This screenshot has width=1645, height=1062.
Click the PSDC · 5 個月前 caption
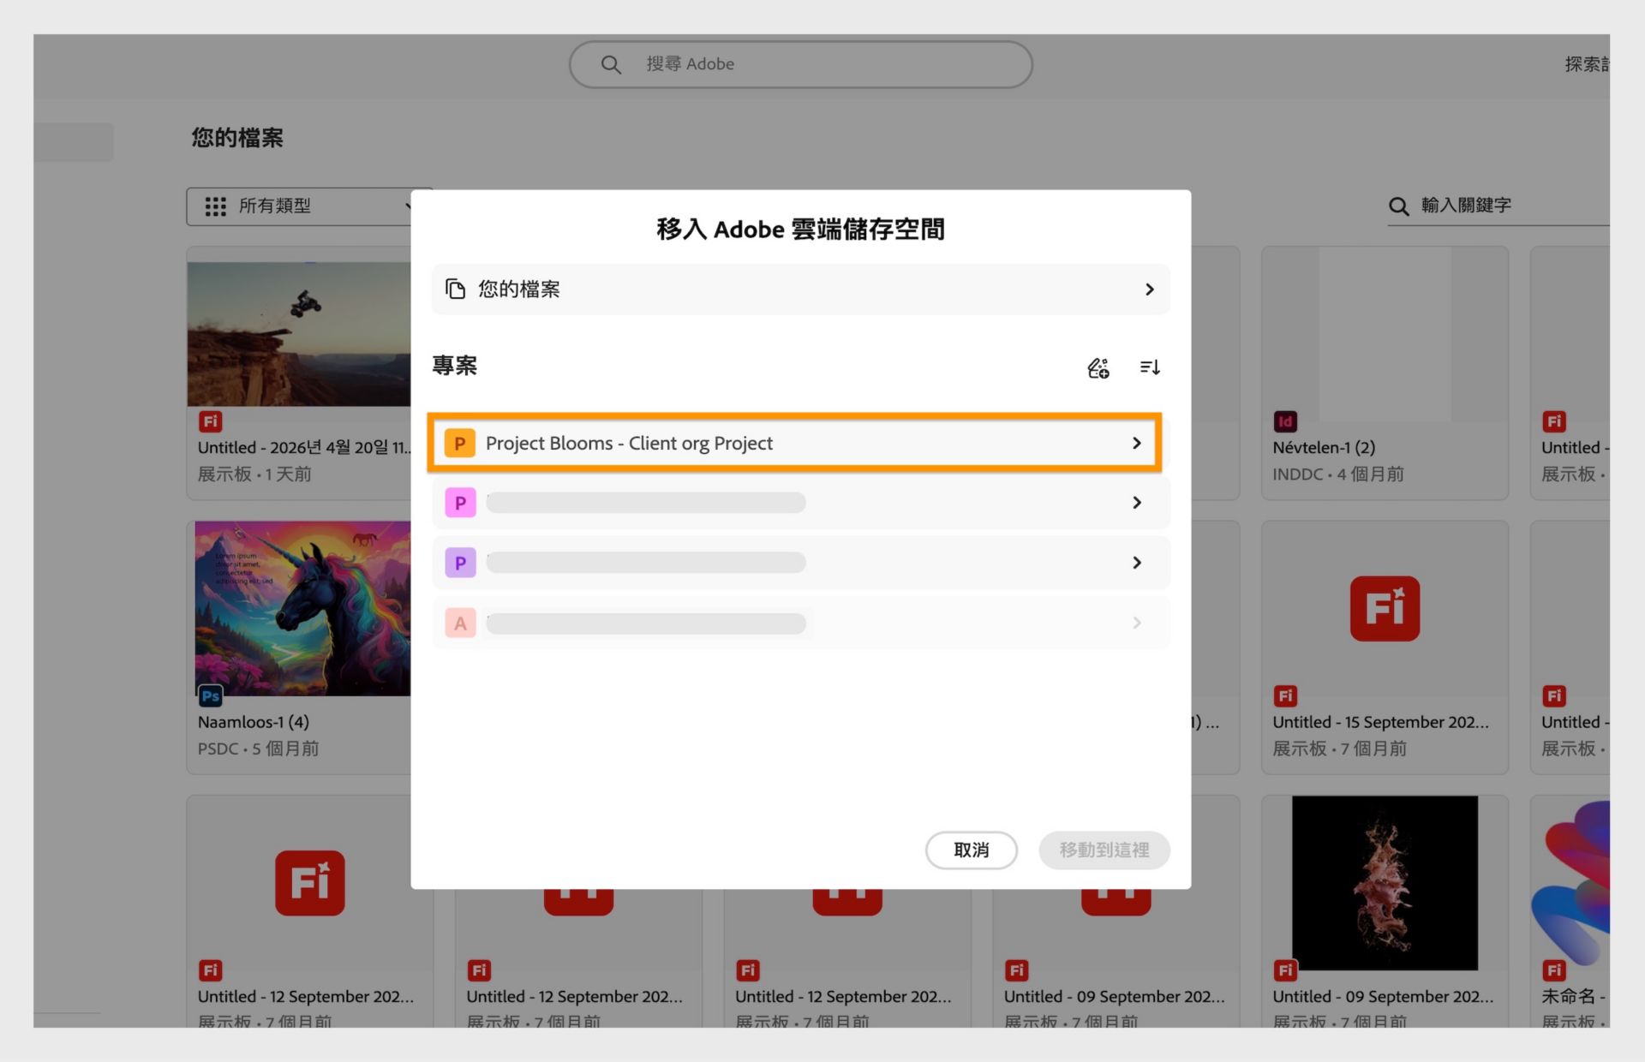pyautogui.click(x=259, y=749)
